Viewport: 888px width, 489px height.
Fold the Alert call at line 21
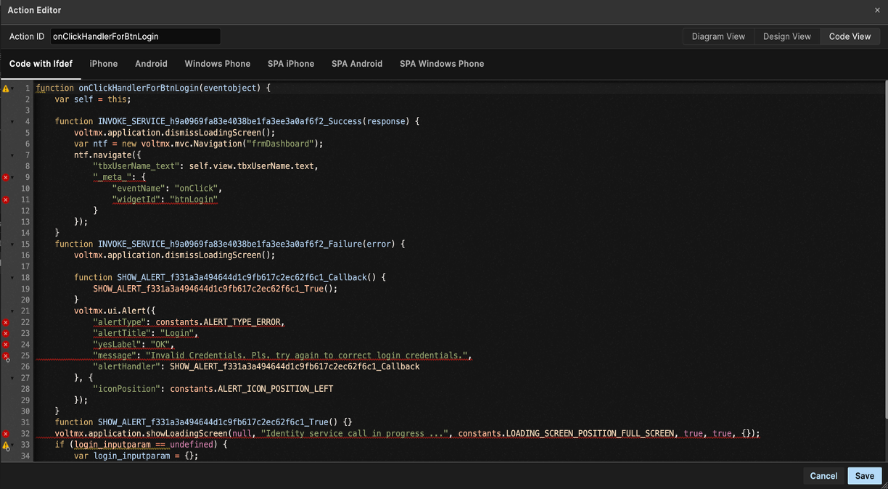tap(12, 311)
